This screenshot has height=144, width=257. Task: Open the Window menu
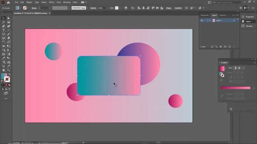(67, 2)
